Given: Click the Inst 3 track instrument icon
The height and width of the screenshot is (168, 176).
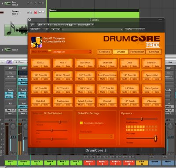Looking at the screenshot, I should [x=7, y=50].
